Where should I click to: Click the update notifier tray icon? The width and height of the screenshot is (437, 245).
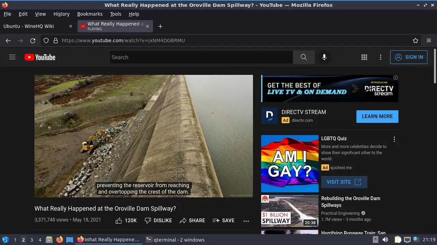[x=415, y=240]
